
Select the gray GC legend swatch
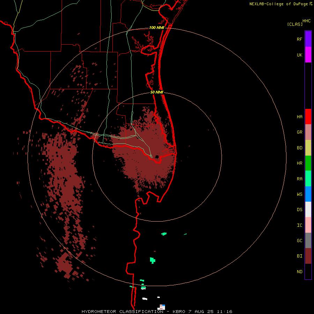point(308,240)
